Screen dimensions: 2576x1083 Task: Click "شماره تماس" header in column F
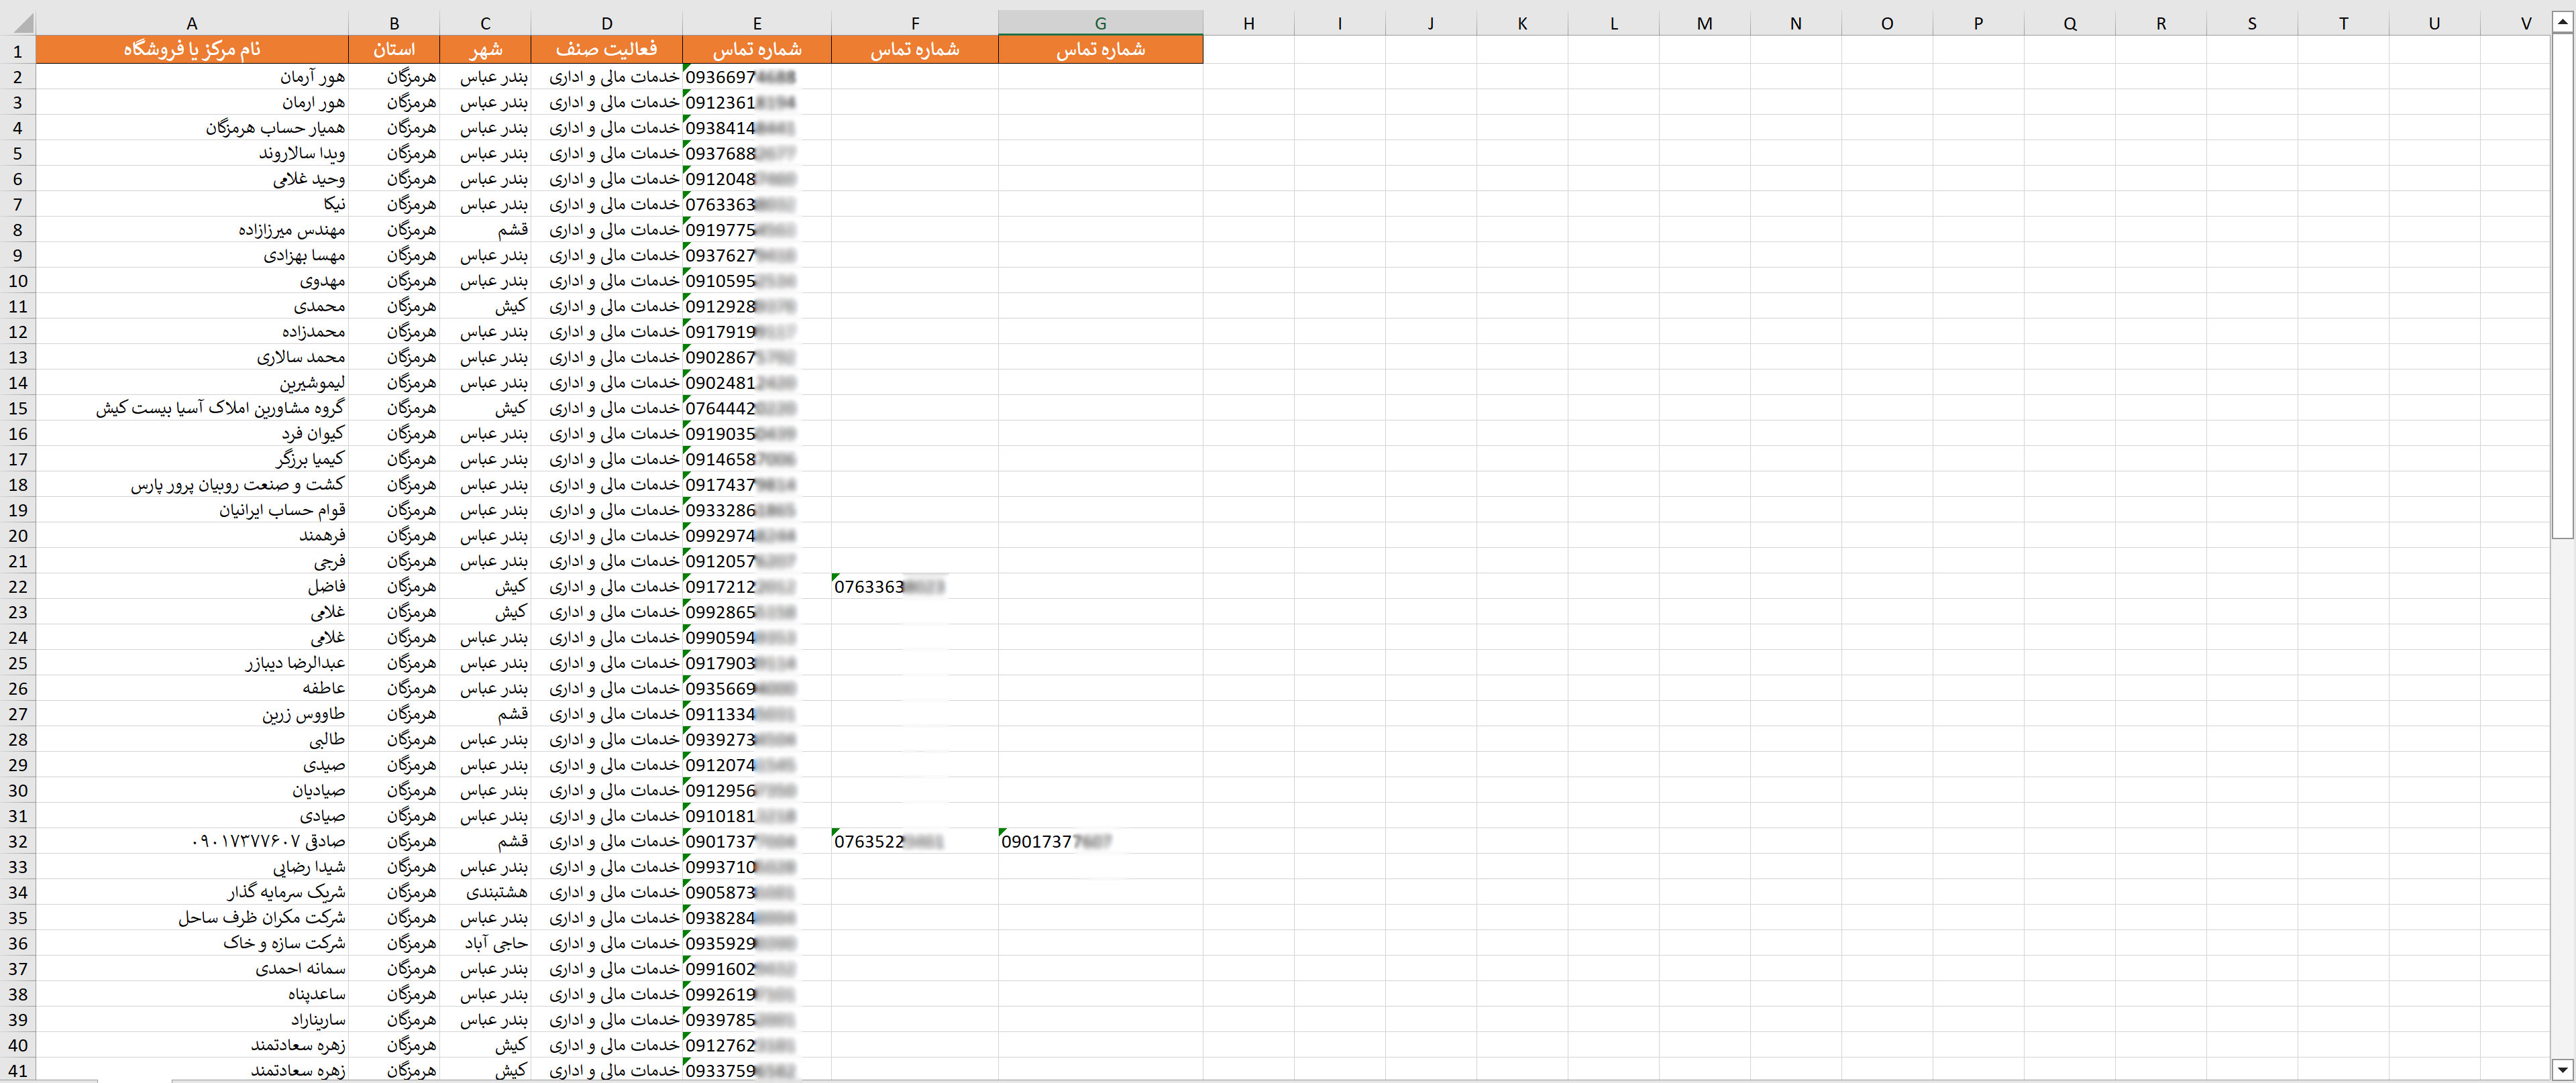pos(915,50)
